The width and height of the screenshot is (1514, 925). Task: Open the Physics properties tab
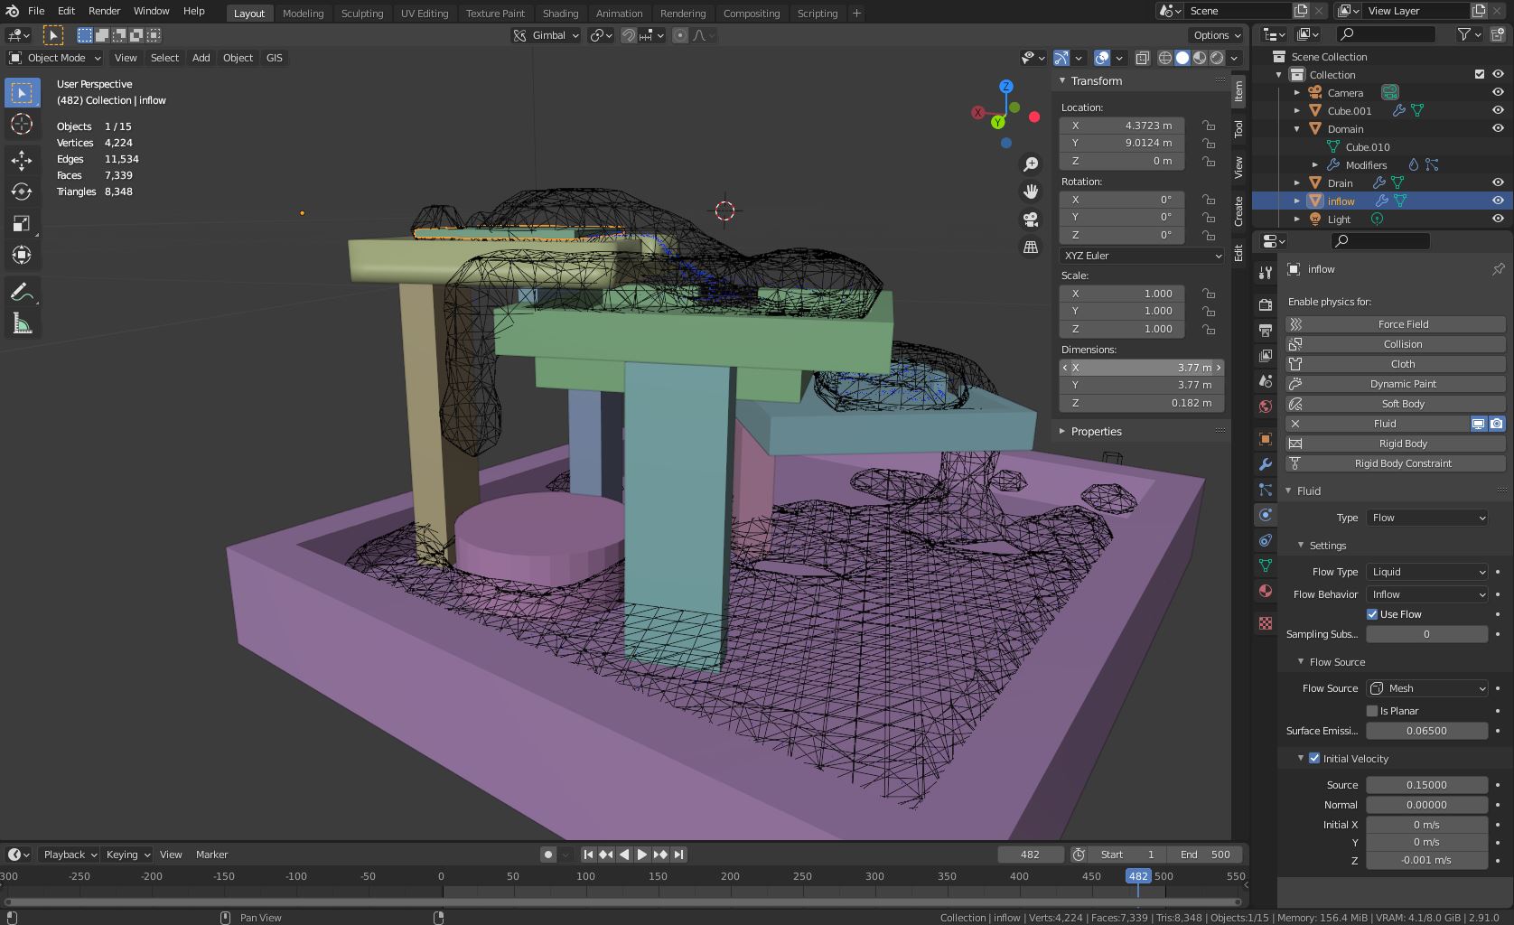tap(1266, 515)
